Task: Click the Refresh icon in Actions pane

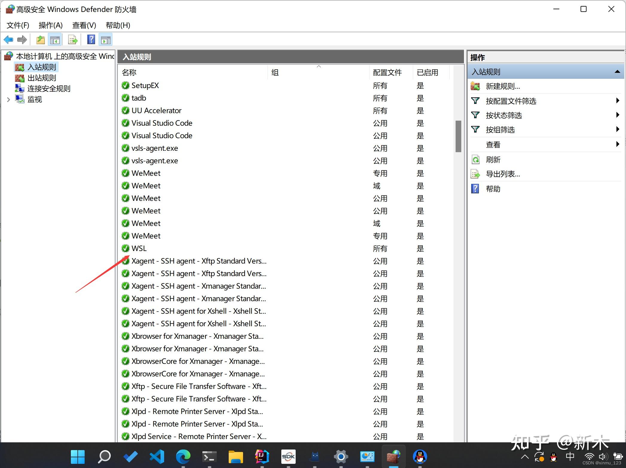Action: coord(475,160)
